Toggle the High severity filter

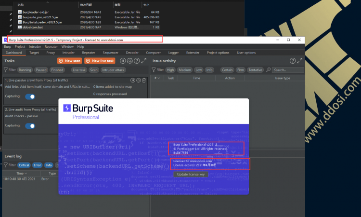(x=170, y=70)
